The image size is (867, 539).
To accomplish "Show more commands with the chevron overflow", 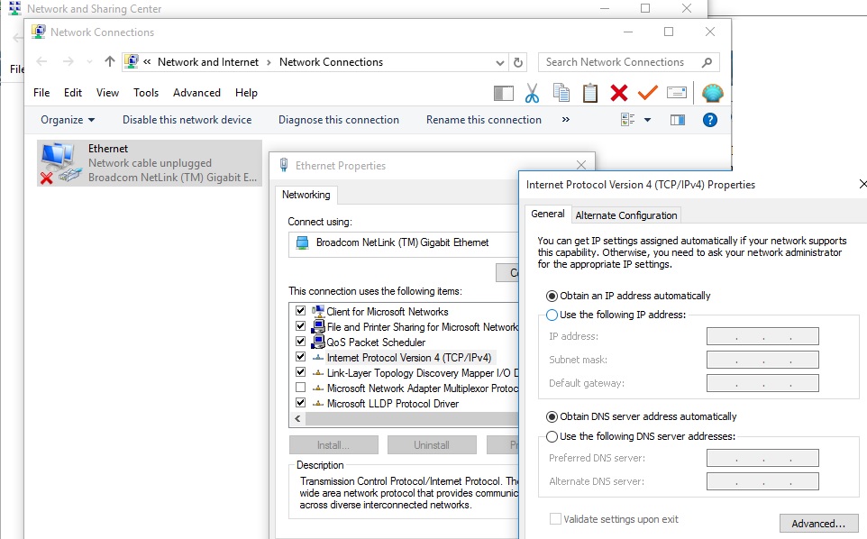I will (566, 120).
